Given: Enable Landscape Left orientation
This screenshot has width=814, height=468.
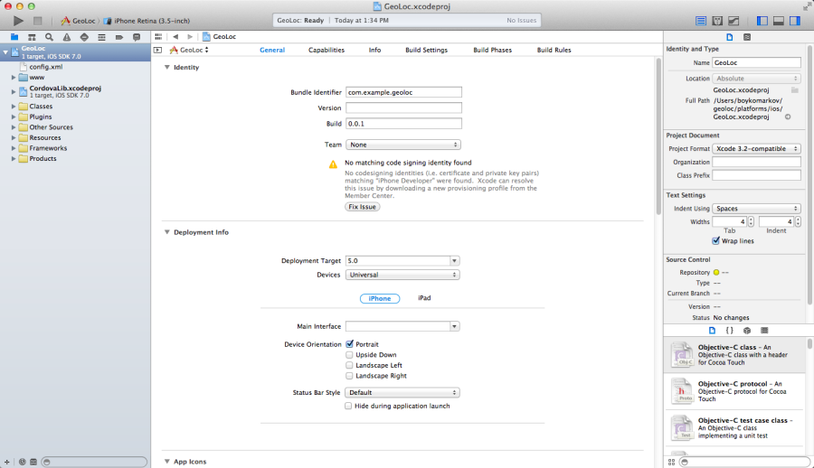Looking at the screenshot, I should 349,365.
